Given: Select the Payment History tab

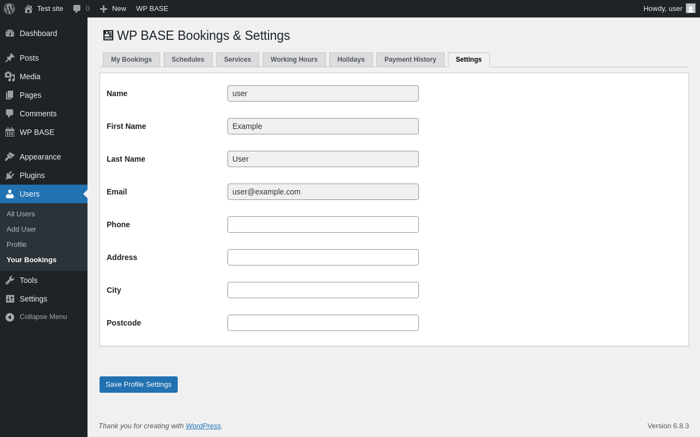Looking at the screenshot, I should coord(410,60).
